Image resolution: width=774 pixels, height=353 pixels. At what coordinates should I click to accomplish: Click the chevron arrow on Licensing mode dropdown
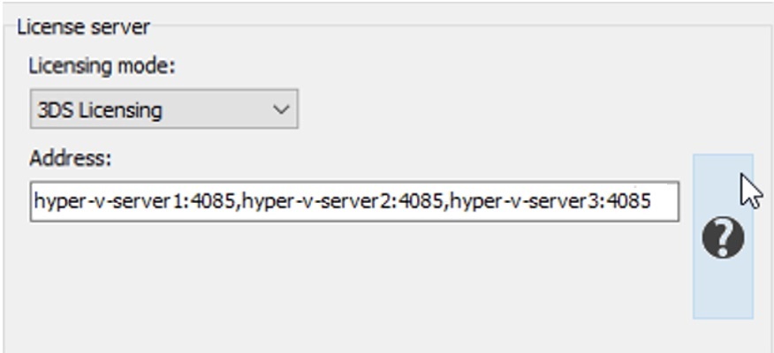(281, 110)
